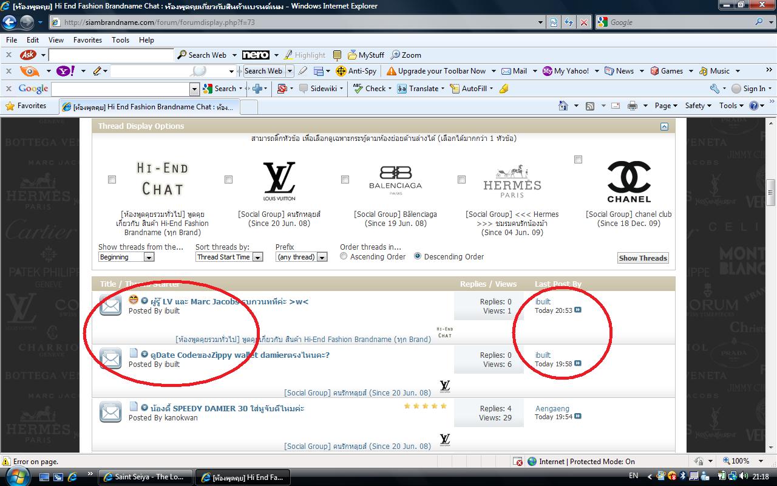Click the Stop loading icon

click(584, 22)
